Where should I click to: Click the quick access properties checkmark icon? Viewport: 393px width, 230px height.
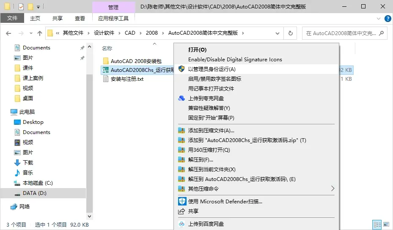pyautogui.click(x=21, y=6)
